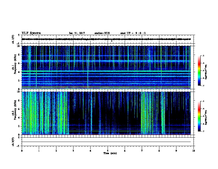This screenshot has height=169, width=218.
Task: Click the time axis tick label "9"
Action: tap(176, 151)
